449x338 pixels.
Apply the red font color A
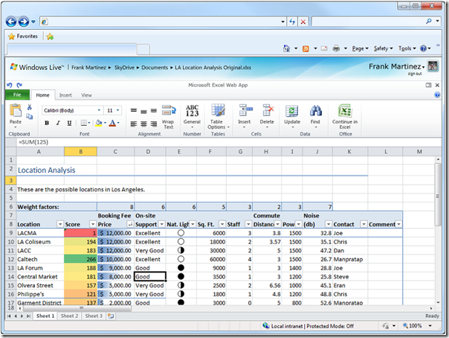coord(112,123)
